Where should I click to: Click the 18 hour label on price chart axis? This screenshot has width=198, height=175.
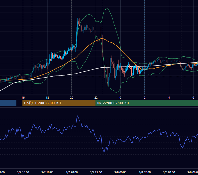47,98
